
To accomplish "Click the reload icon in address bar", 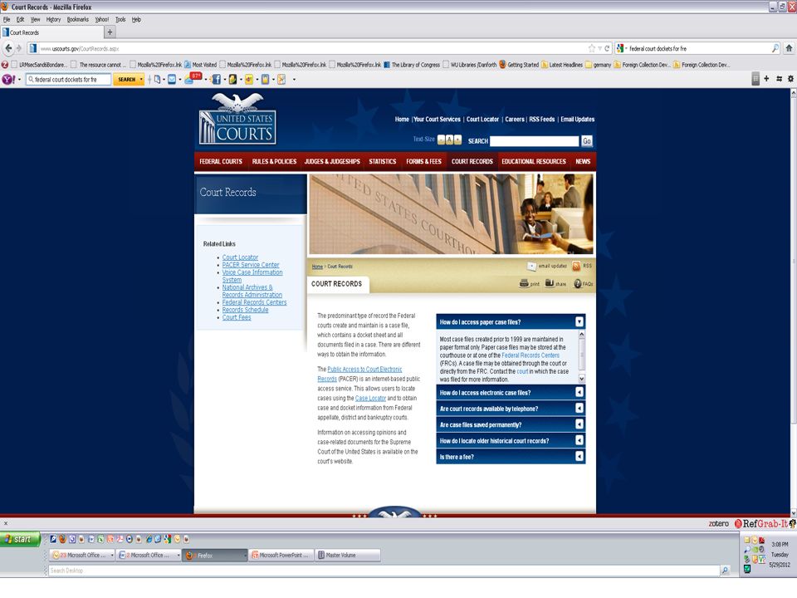I will click(607, 48).
